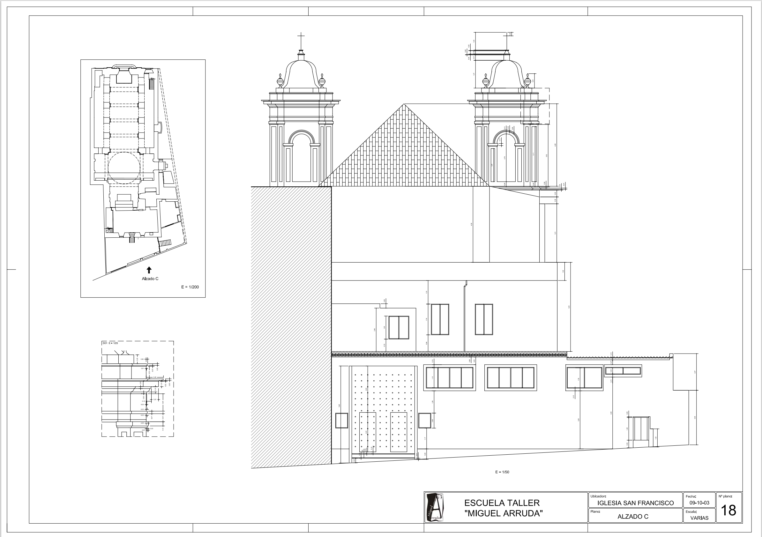Image resolution: width=762 pixels, height=537 pixels.
Task: Click the E = 1/200 floor plan label
Action: point(190,287)
